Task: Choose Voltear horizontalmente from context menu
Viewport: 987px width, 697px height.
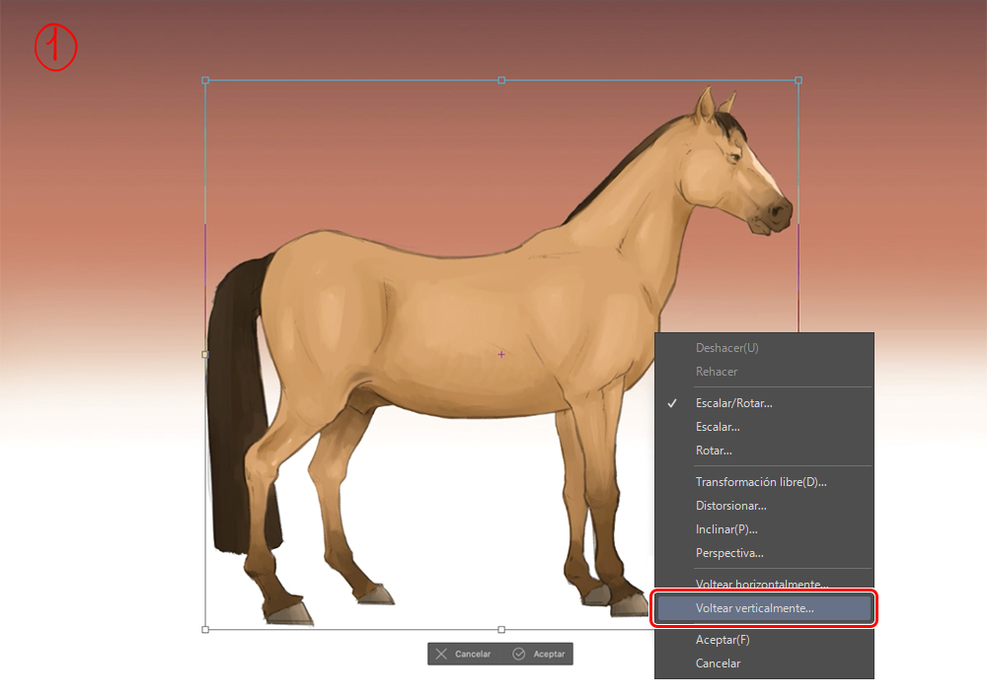Action: pyautogui.click(x=761, y=584)
